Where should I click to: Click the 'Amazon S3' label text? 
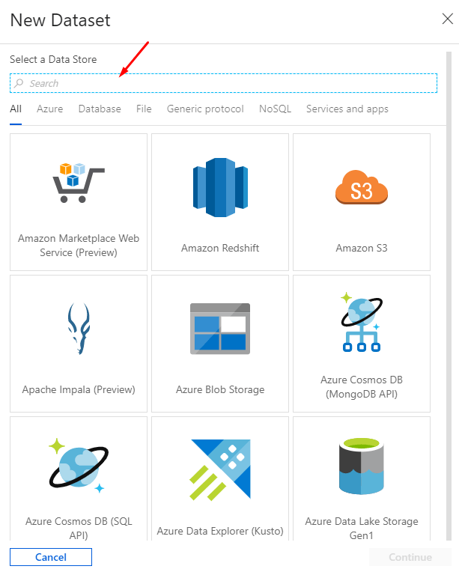coord(362,248)
